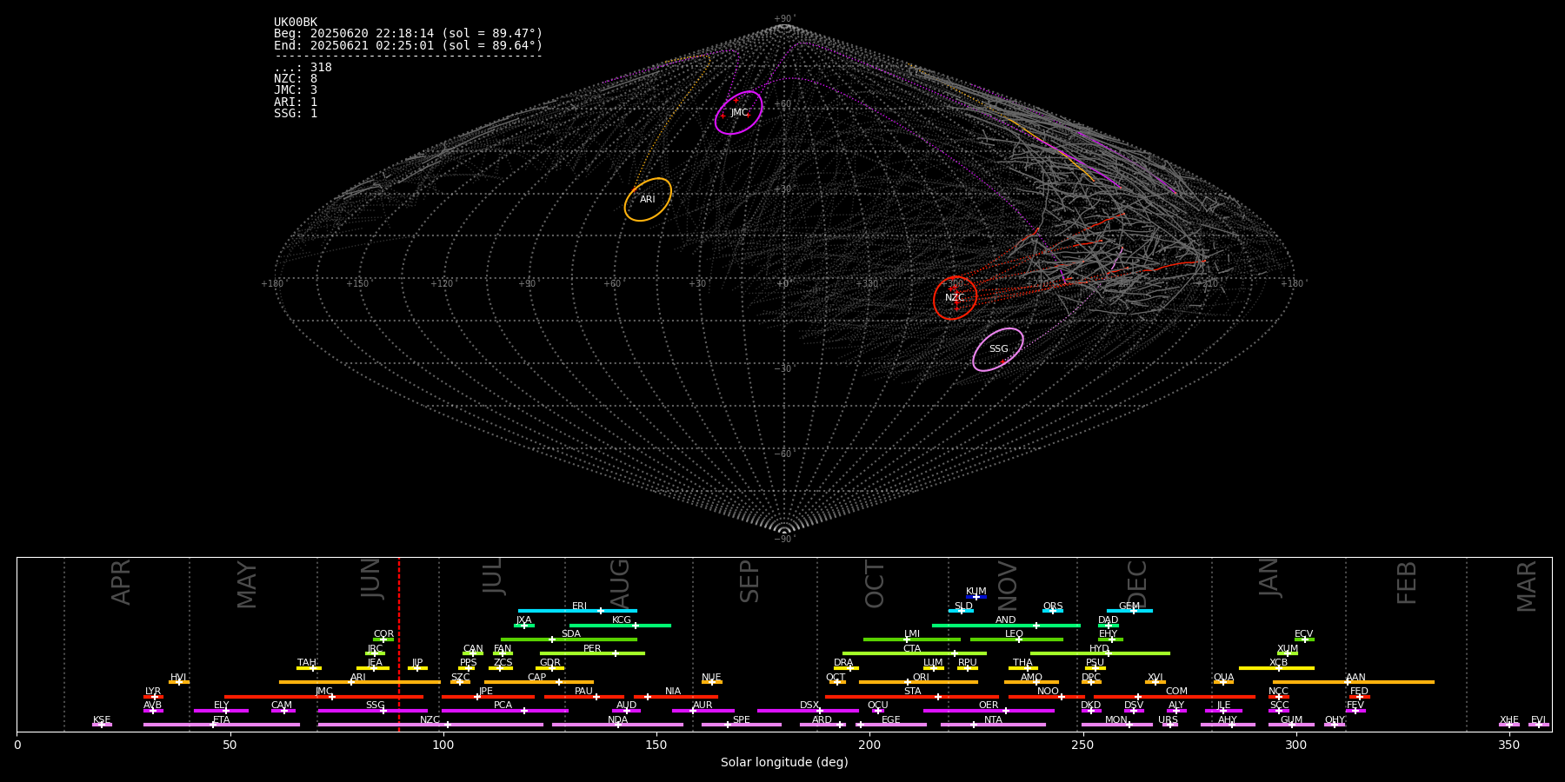Click the NTA shower bar on the timeline
1565x782 pixels.
coord(993,725)
